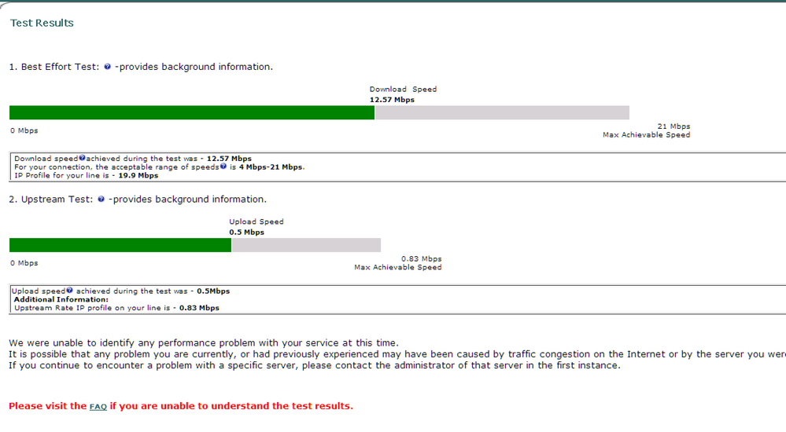Viewport: 786px width, 432px height.
Task: Click the green download speed bar
Action: pyautogui.click(x=191, y=112)
